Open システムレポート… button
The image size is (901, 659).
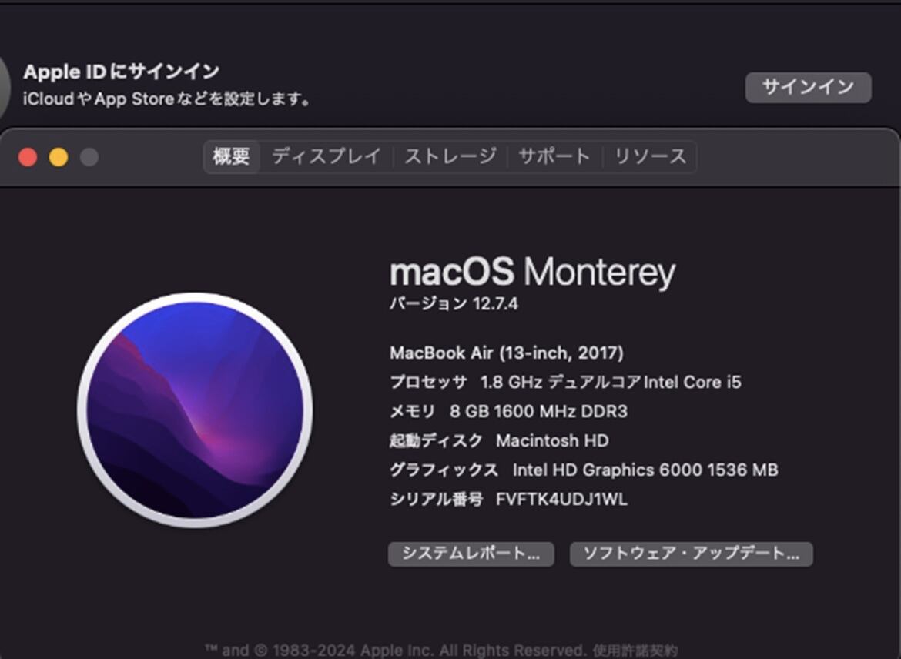471,554
